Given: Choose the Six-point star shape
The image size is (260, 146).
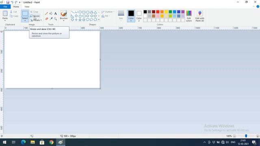Looking at the screenshot, I should (x=84, y=20).
